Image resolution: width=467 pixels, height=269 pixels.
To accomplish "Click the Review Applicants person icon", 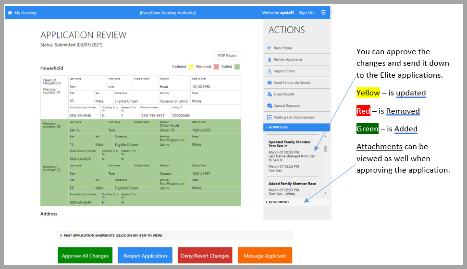I will 270,59.
